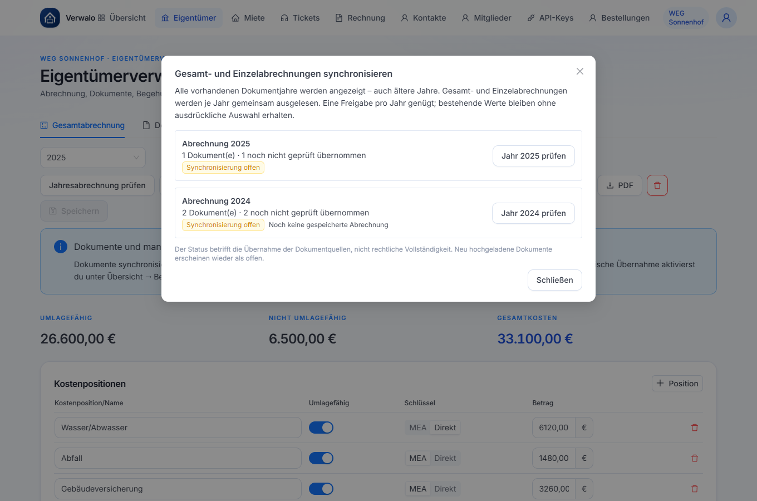Delete the Abfall cost position
The height and width of the screenshot is (501, 757).
coord(695,458)
